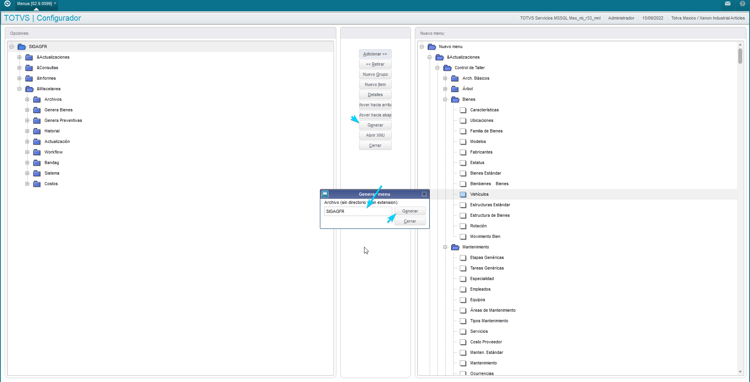The image size is (750, 382).
Task: Select the Bandag folder icon
Action: 37,162
